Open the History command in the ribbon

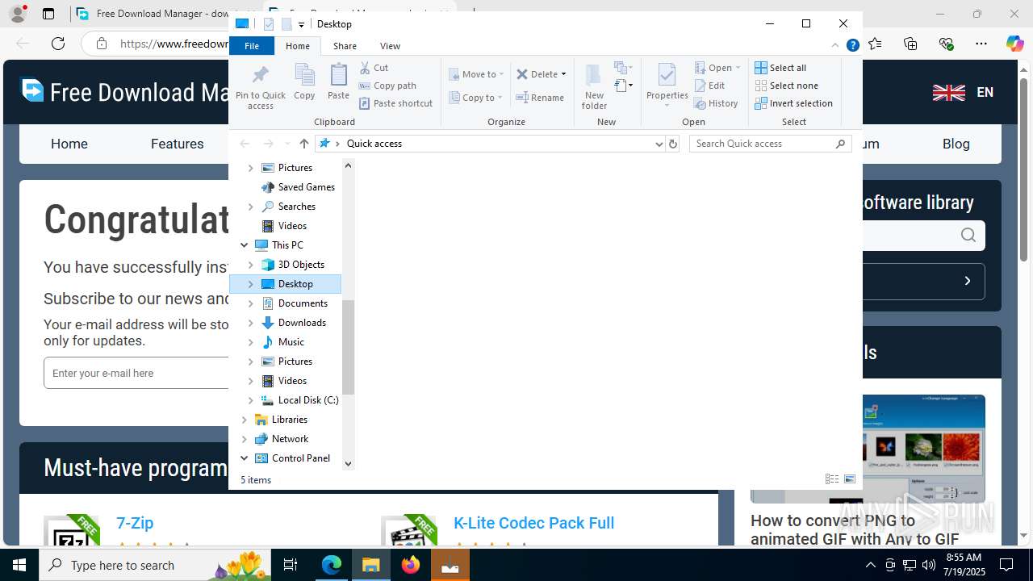(716, 103)
